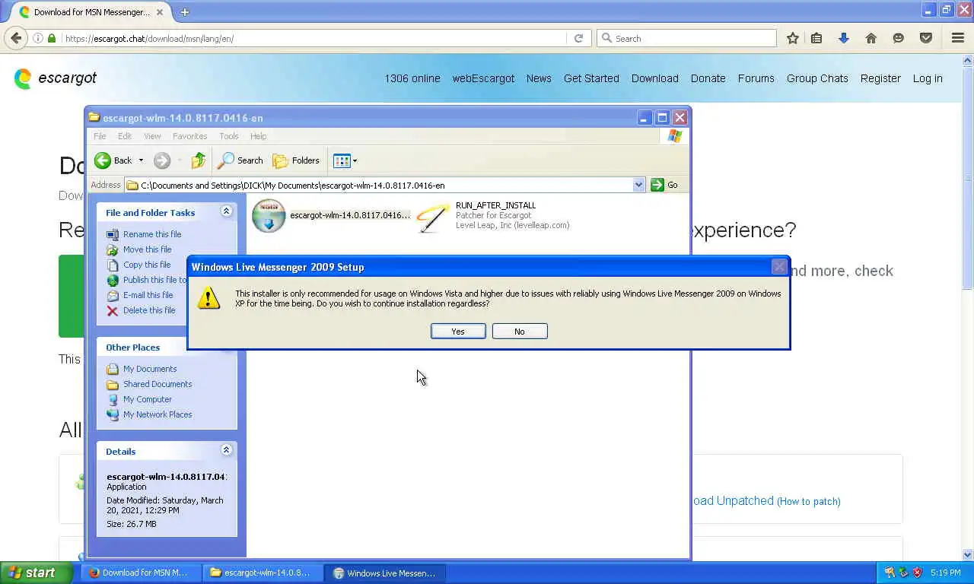Open the Firefox hamburger menu

click(x=958, y=38)
